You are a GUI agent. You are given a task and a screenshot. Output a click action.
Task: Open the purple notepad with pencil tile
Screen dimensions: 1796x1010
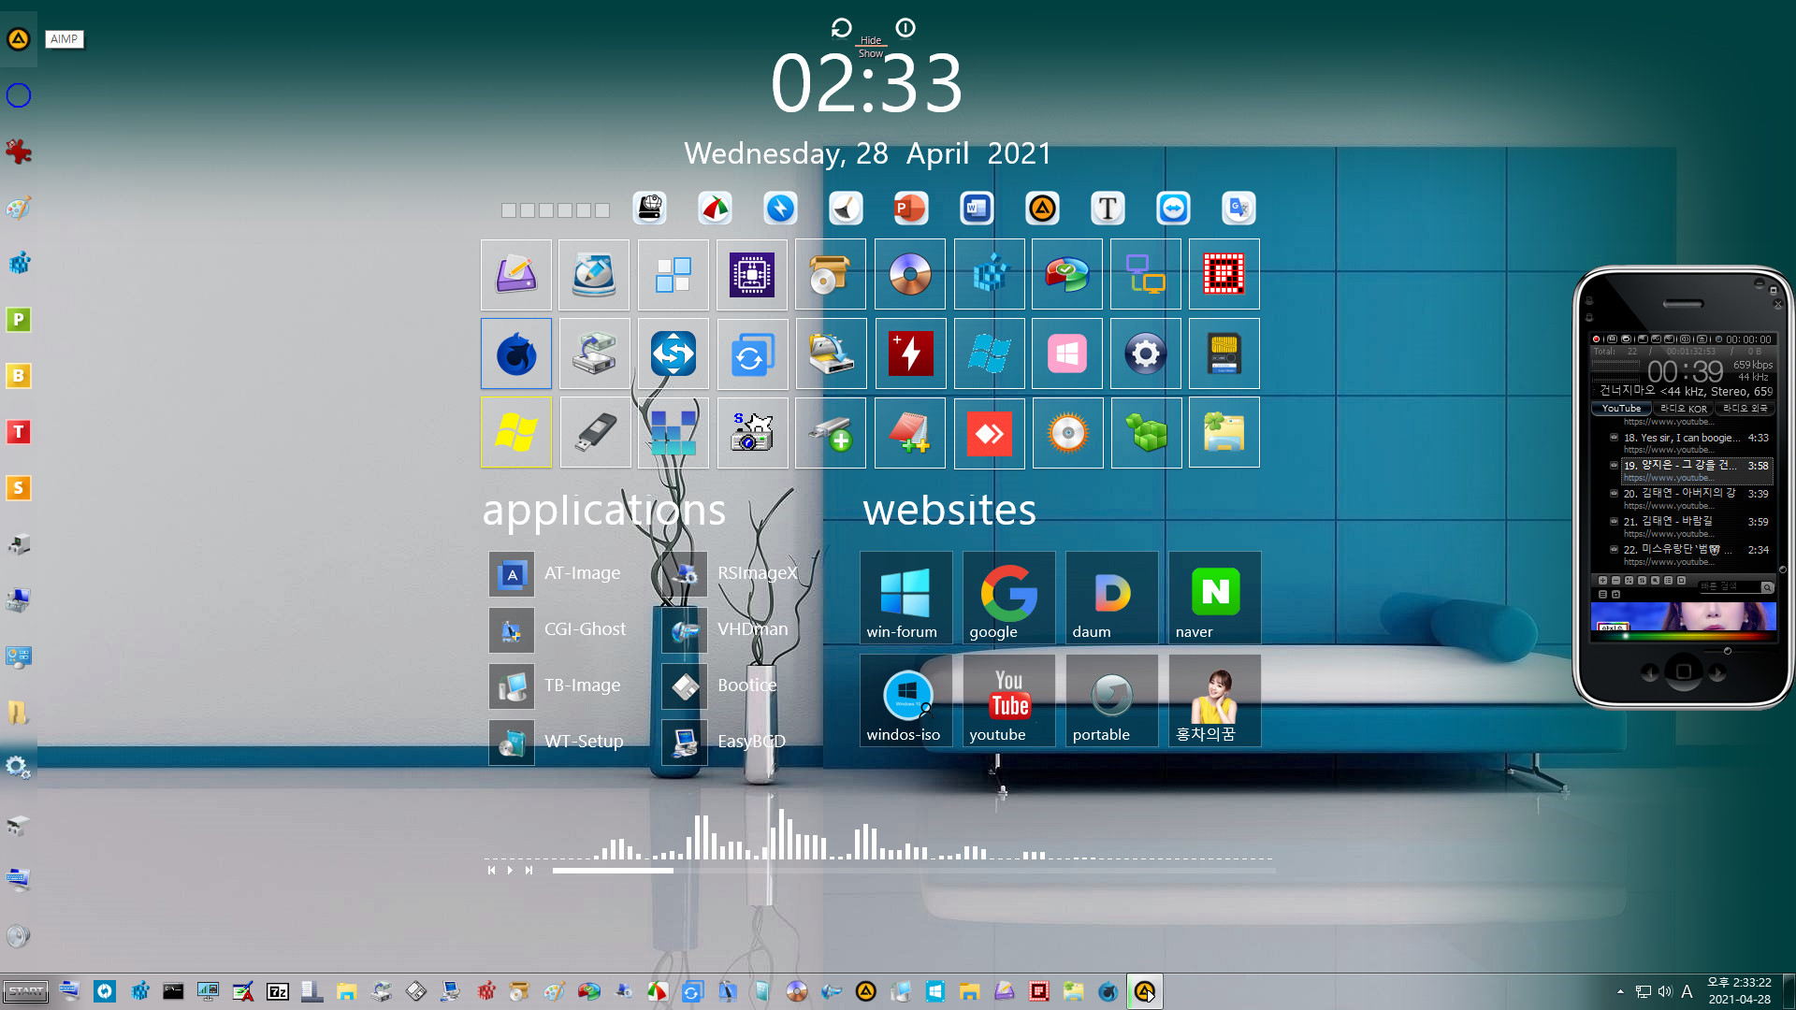[x=516, y=275]
